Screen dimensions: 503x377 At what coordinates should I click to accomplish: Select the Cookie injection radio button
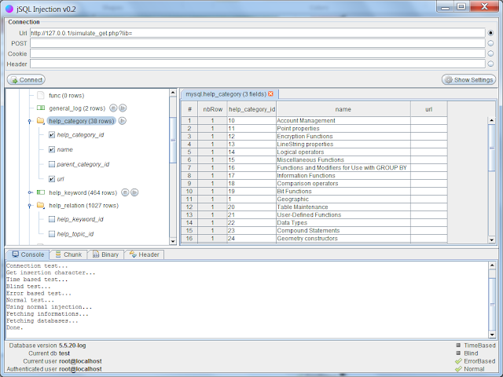[x=490, y=53]
